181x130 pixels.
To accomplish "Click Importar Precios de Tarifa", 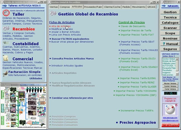I will coord(136,30).
